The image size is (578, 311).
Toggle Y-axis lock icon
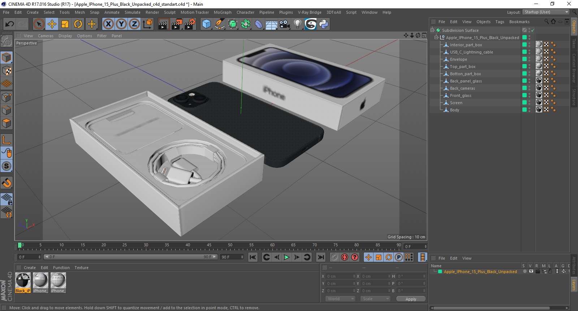pos(121,24)
